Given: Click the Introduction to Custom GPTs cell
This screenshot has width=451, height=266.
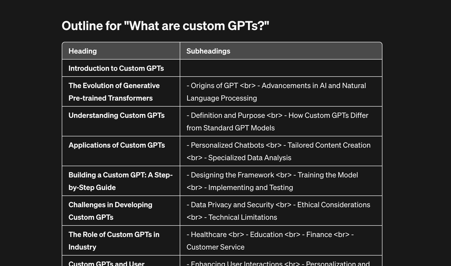Looking at the screenshot, I should point(121,68).
